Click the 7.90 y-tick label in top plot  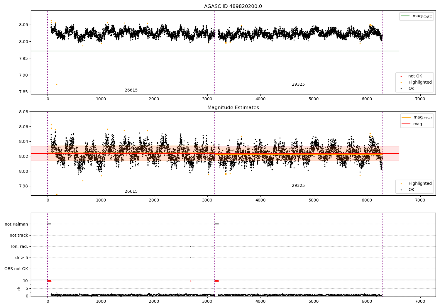[24, 75]
